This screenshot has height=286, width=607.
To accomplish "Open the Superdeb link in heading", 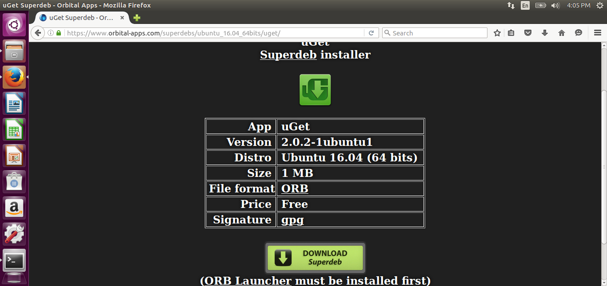I will coord(288,55).
